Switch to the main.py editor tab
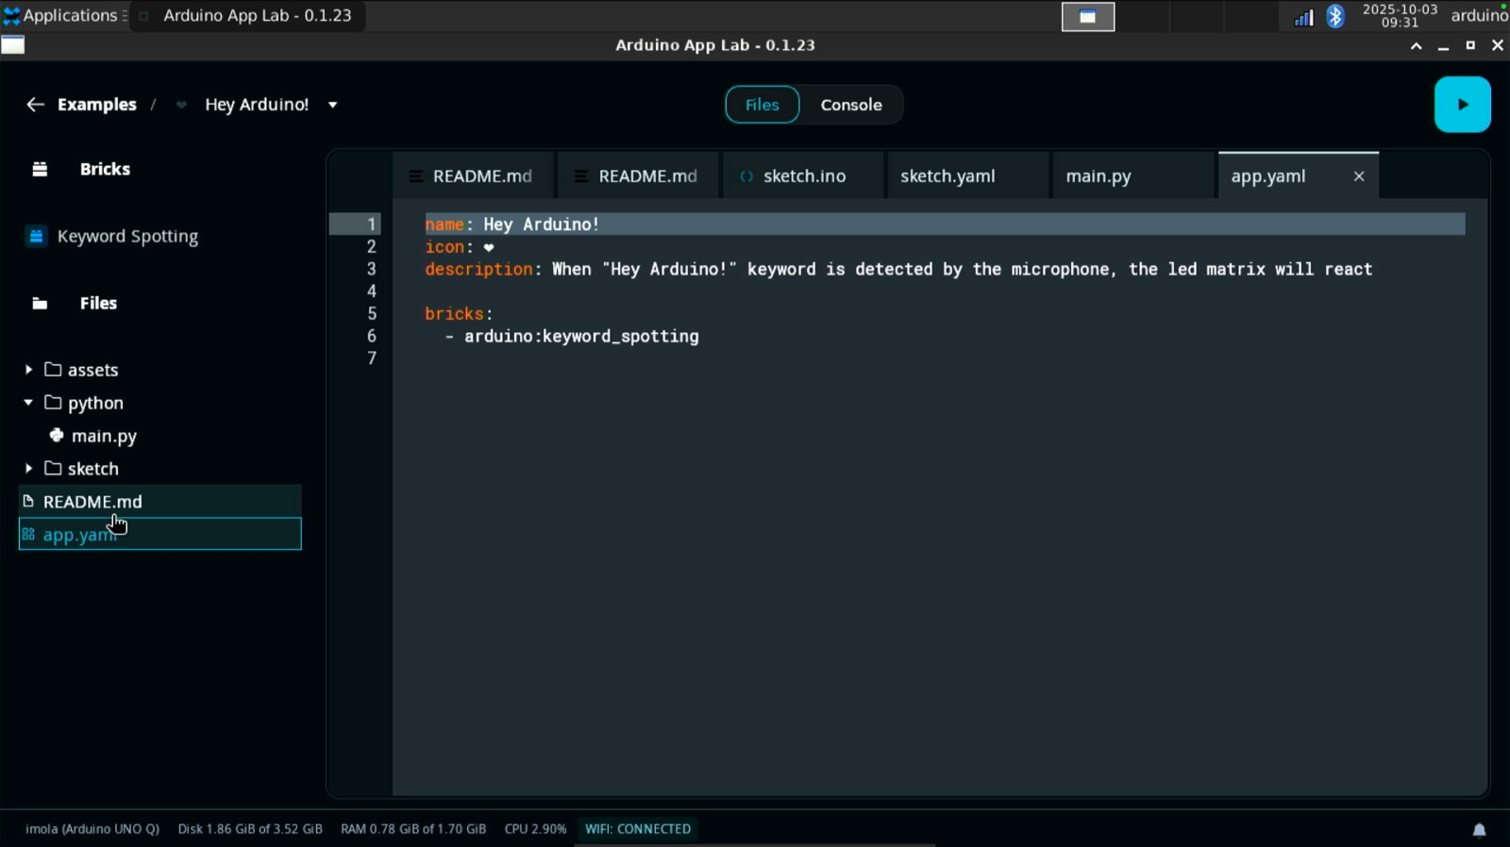 click(1133, 175)
